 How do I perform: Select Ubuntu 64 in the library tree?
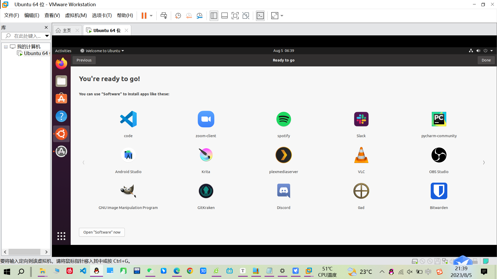(x=34, y=53)
